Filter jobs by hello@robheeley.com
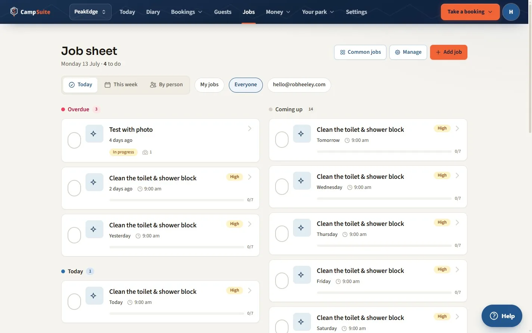 coord(299,85)
